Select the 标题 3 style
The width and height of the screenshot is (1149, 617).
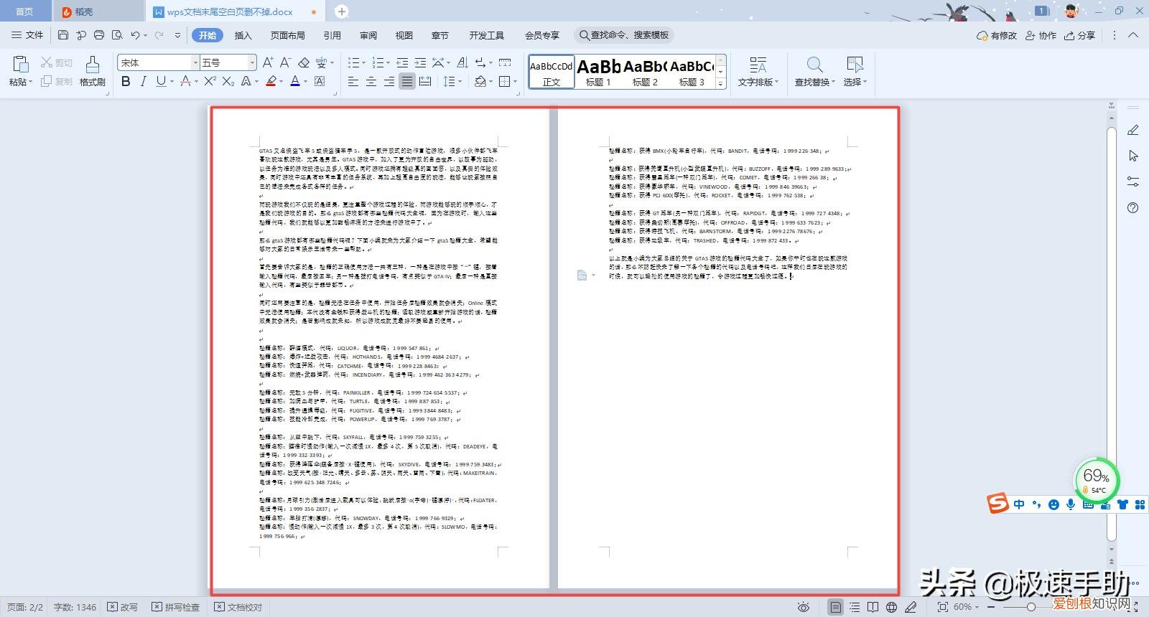(x=692, y=72)
